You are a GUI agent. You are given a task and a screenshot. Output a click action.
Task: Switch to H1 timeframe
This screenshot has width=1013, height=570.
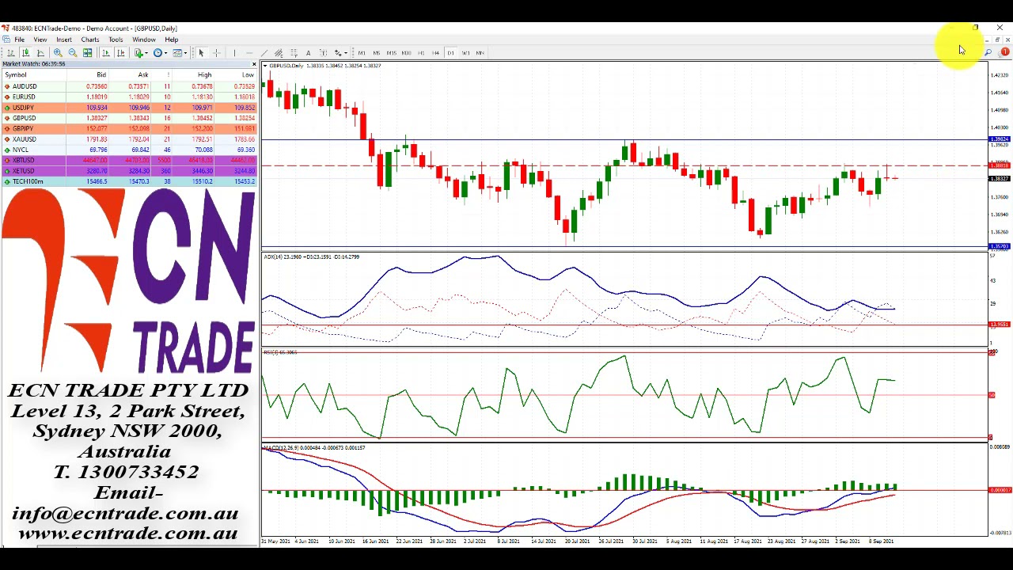point(421,53)
